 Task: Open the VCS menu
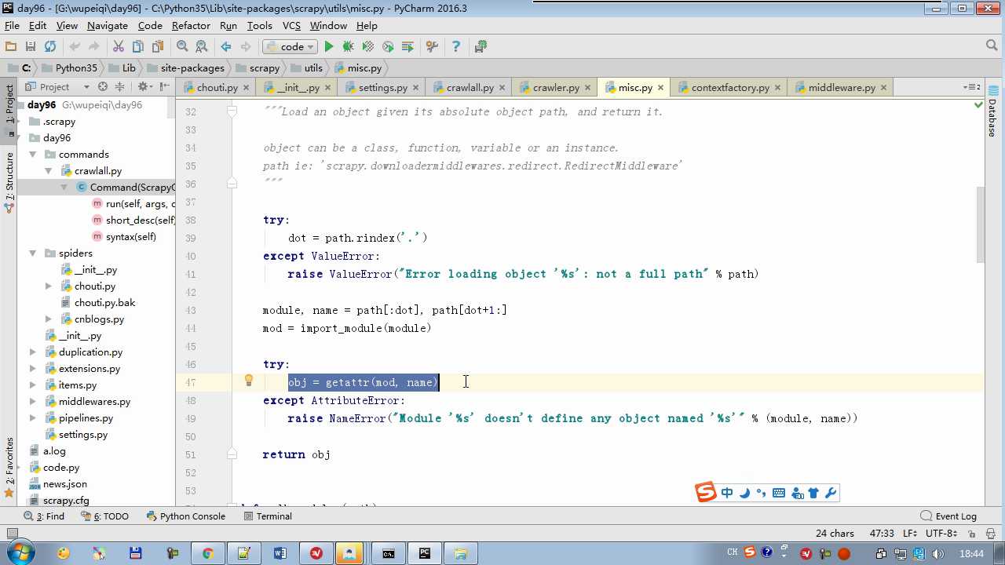coord(291,26)
